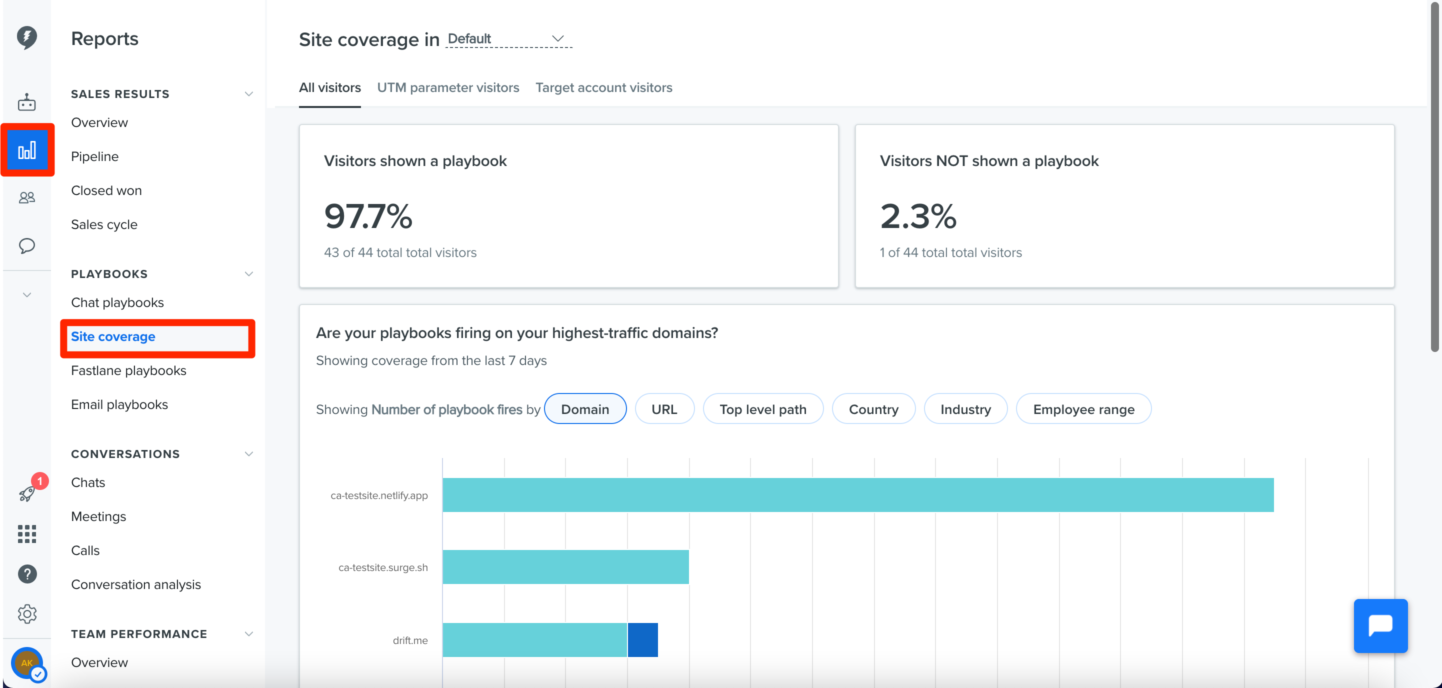The height and width of the screenshot is (688, 1442).
Task: Collapse the Playbooks section
Action: [248, 273]
